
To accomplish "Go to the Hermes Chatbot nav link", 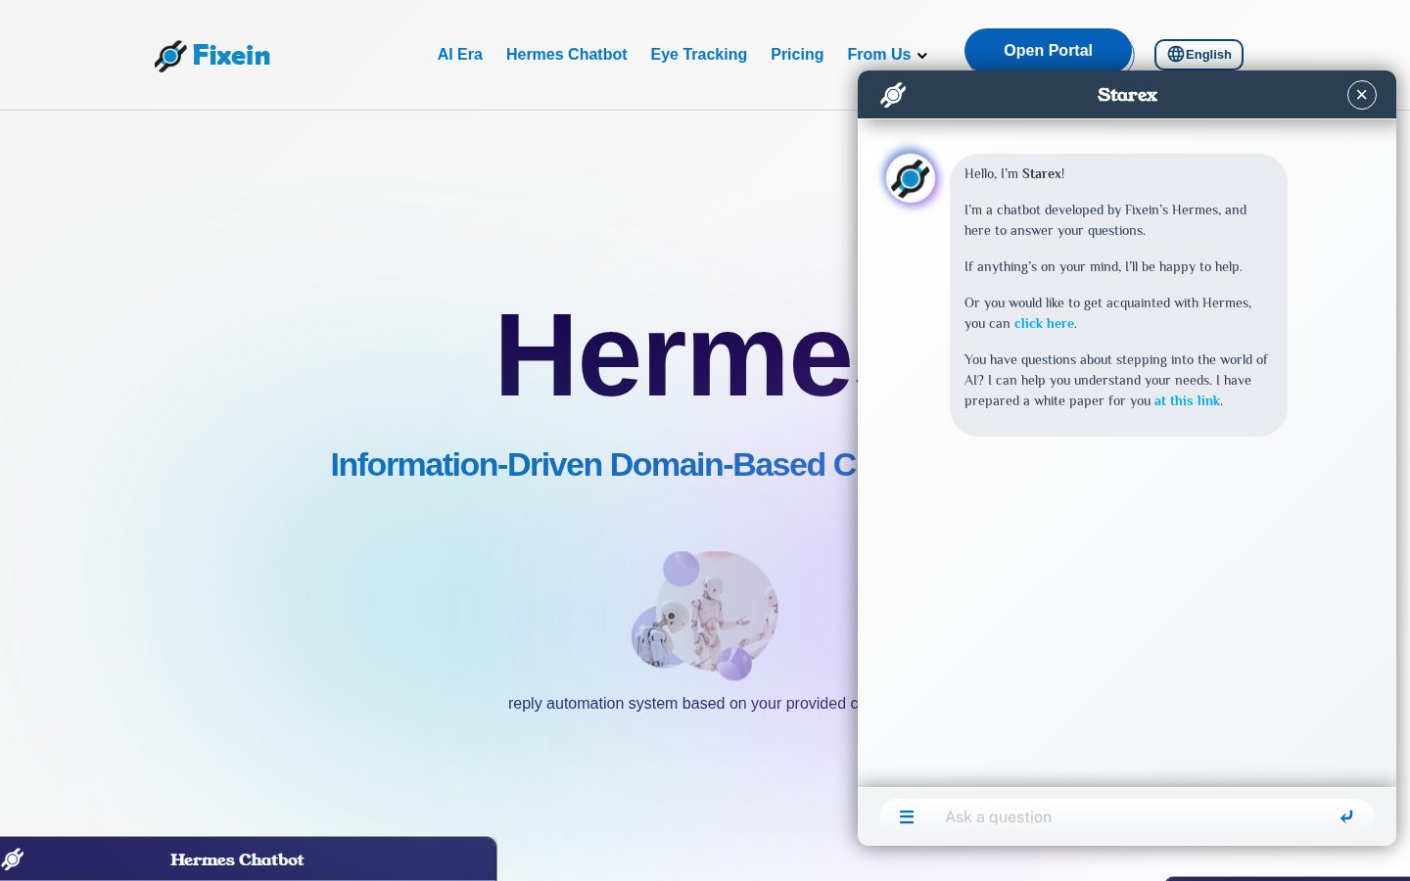I will point(566,55).
